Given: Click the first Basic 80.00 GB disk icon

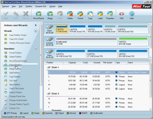Looking at the screenshot, I should pos(50,27).
